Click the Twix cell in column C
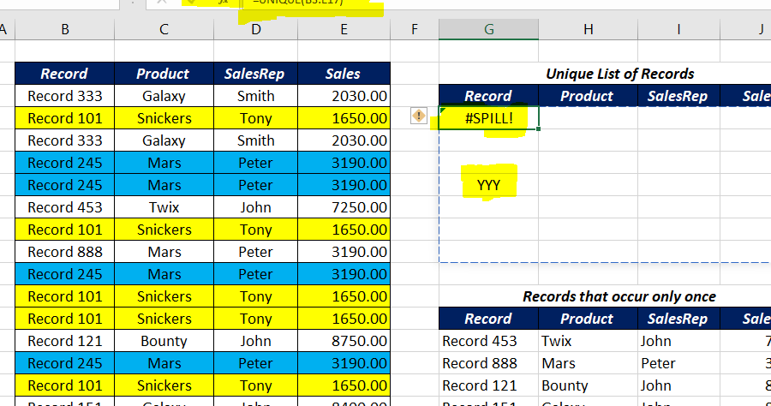 pyautogui.click(x=164, y=207)
